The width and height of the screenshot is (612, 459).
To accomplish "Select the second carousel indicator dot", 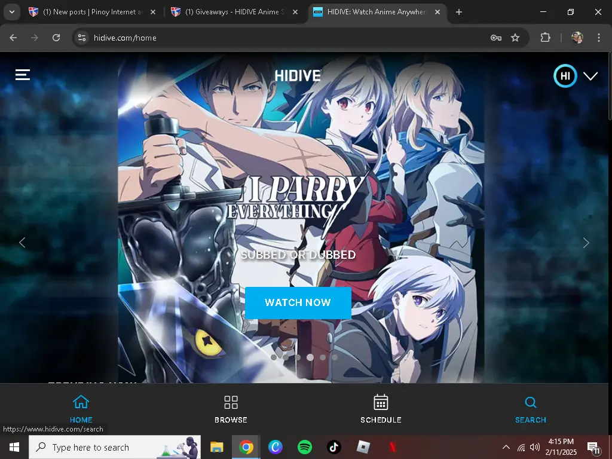I will pyautogui.click(x=286, y=357).
